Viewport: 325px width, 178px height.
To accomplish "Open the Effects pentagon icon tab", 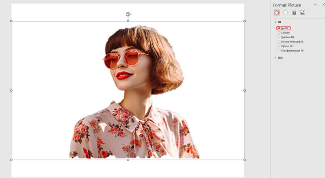I will [285, 13].
